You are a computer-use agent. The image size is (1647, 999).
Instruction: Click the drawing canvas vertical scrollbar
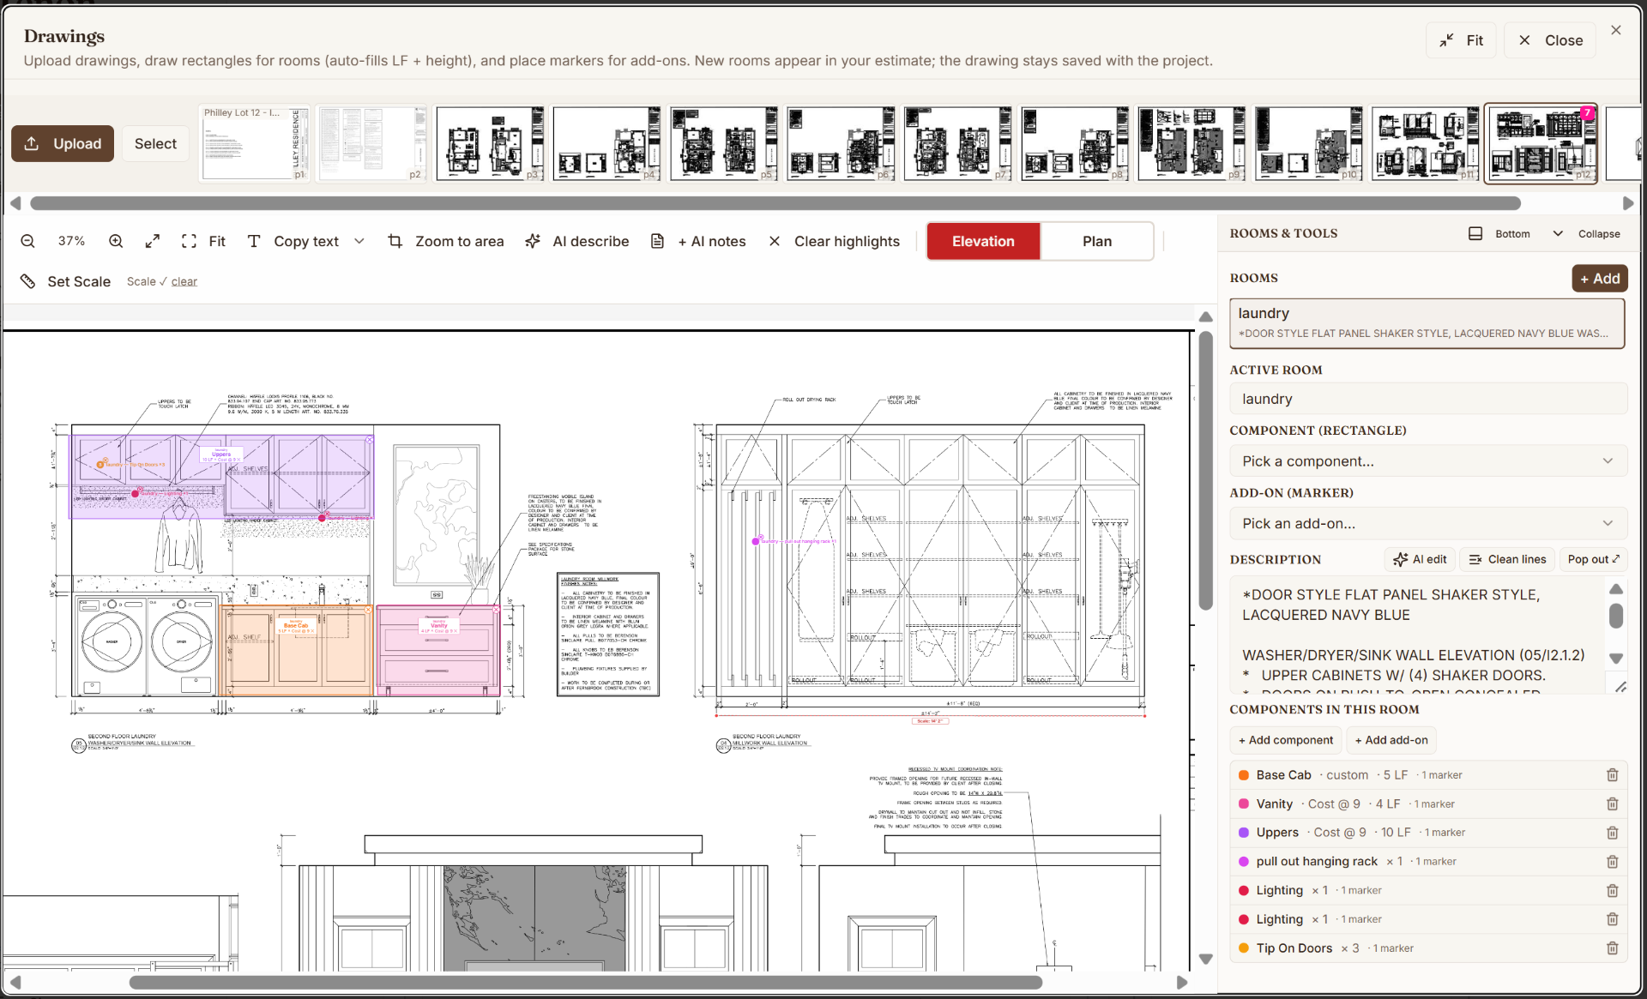(1205, 470)
